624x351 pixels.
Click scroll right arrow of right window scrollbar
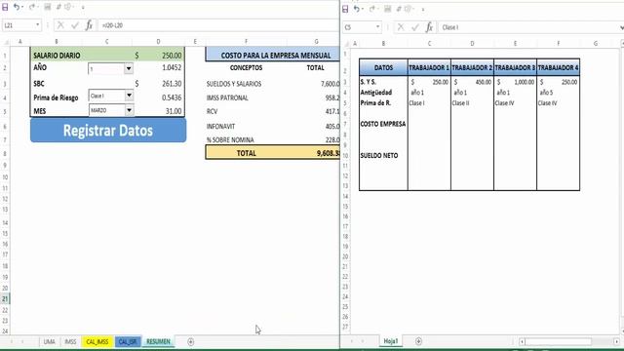(616, 342)
